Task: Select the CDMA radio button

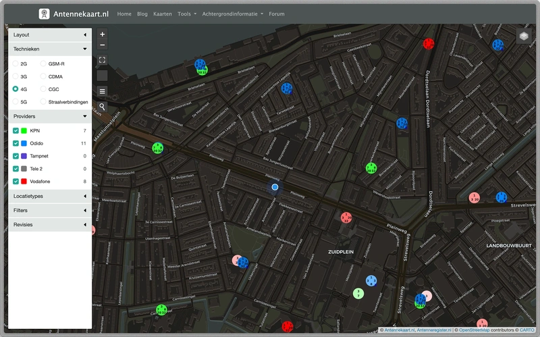Action: 43,76
